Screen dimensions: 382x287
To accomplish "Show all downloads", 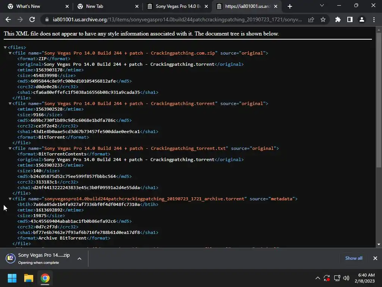I will (354, 258).
